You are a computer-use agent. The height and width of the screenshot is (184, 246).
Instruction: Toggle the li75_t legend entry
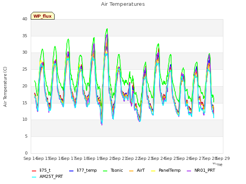click(x=41, y=170)
